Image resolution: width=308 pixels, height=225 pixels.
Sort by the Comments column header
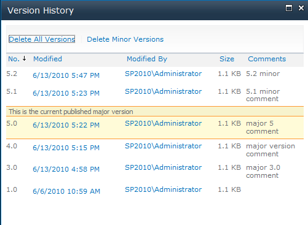(x=267, y=59)
